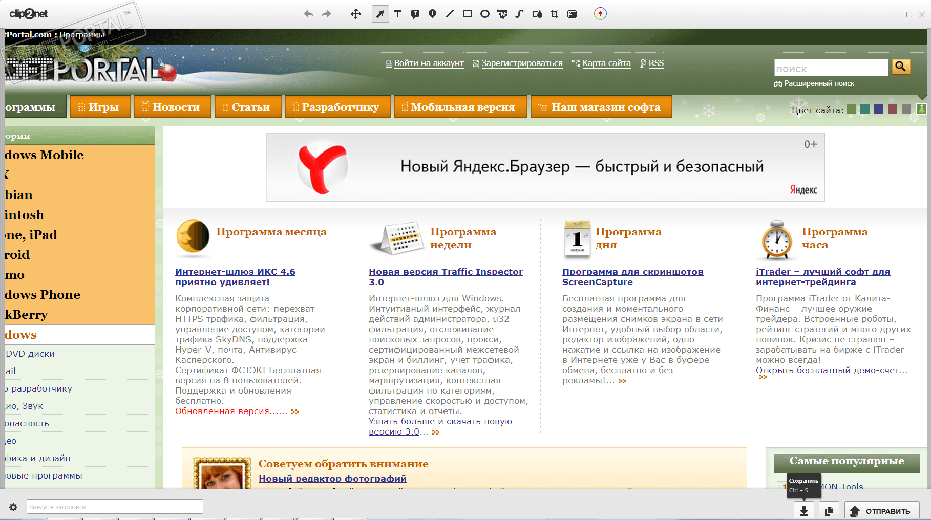The image size is (931, 520).
Task: Click the Yandex Browser advertisement banner
Action: tap(545, 167)
